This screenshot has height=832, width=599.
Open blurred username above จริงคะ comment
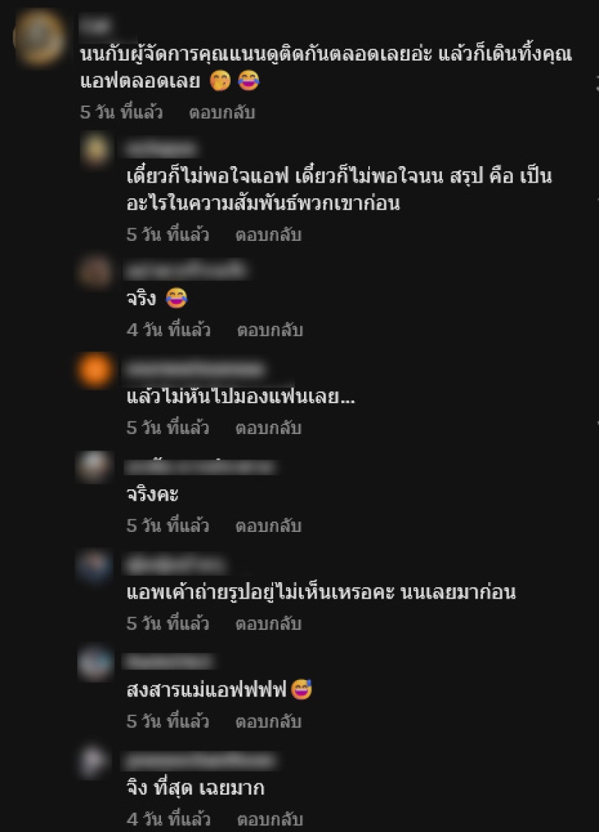pos(200,467)
